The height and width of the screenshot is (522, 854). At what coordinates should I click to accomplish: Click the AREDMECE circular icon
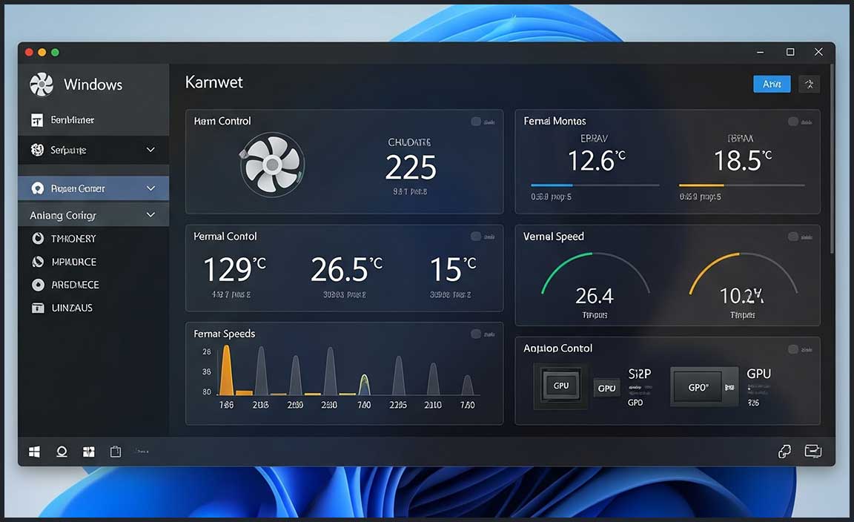coord(38,285)
